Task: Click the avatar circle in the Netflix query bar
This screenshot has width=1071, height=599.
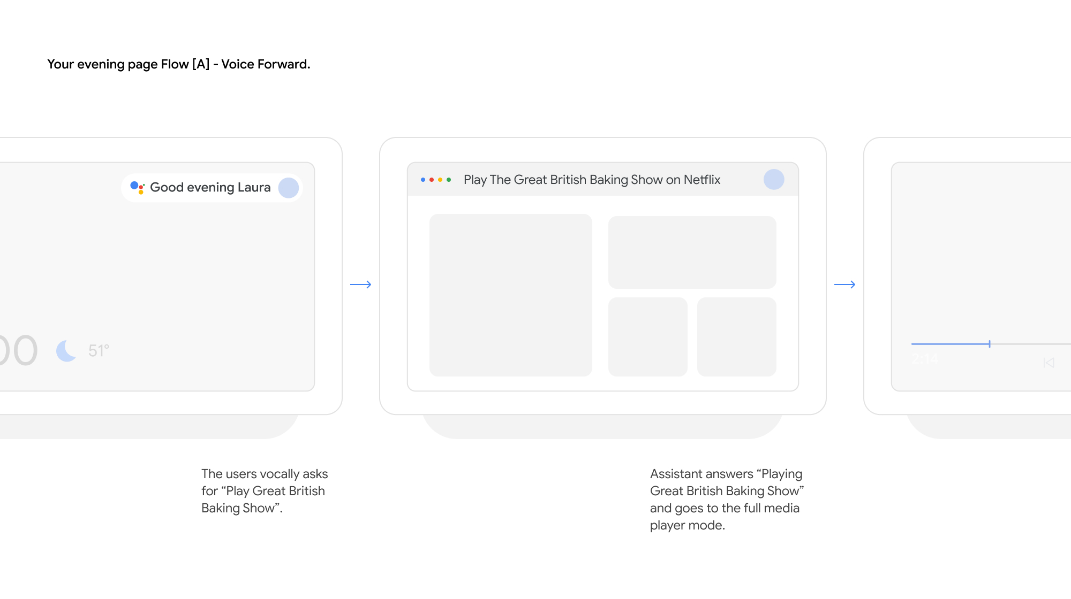Action: pos(774,179)
